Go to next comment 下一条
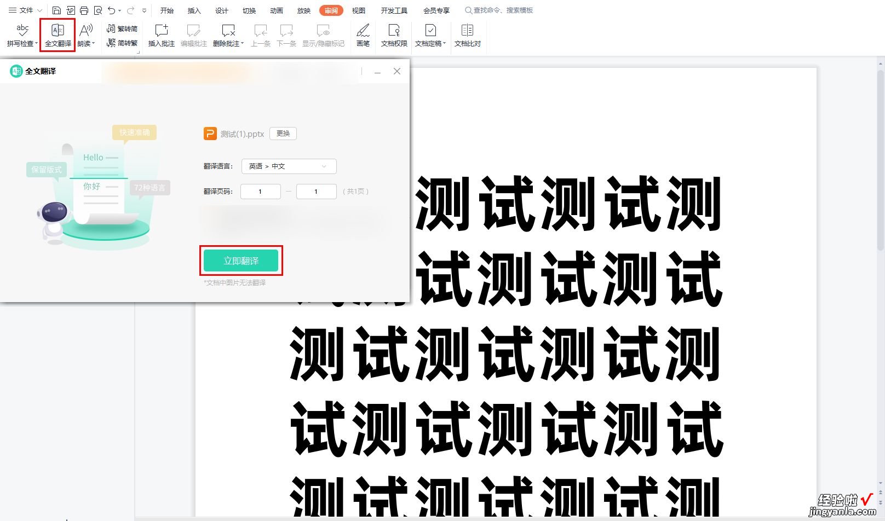The image size is (885, 521). (x=286, y=35)
